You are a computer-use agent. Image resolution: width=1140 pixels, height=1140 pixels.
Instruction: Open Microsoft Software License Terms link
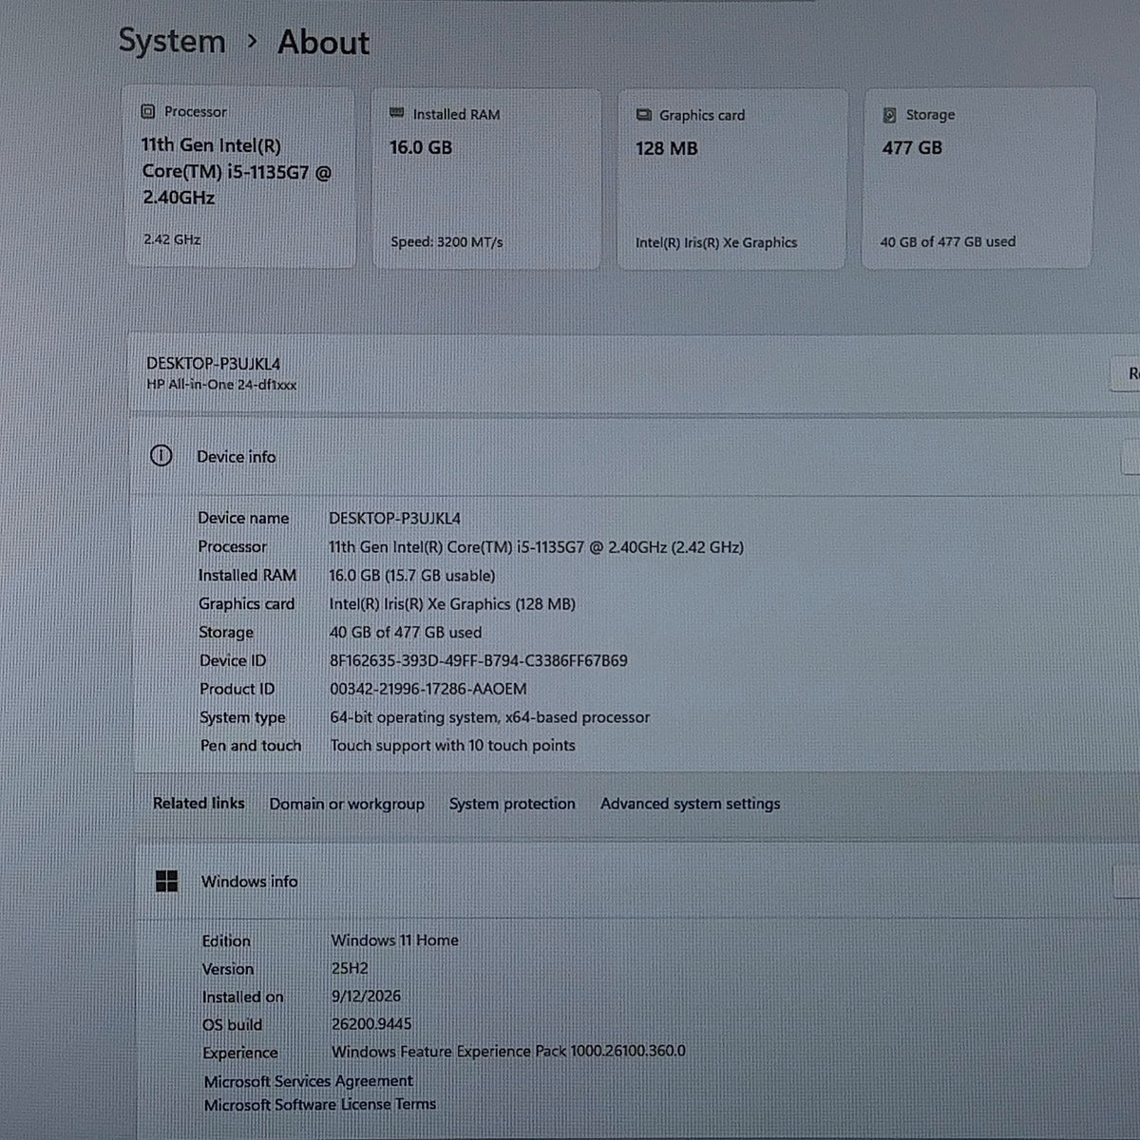pyautogui.click(x=320, y=1105)
